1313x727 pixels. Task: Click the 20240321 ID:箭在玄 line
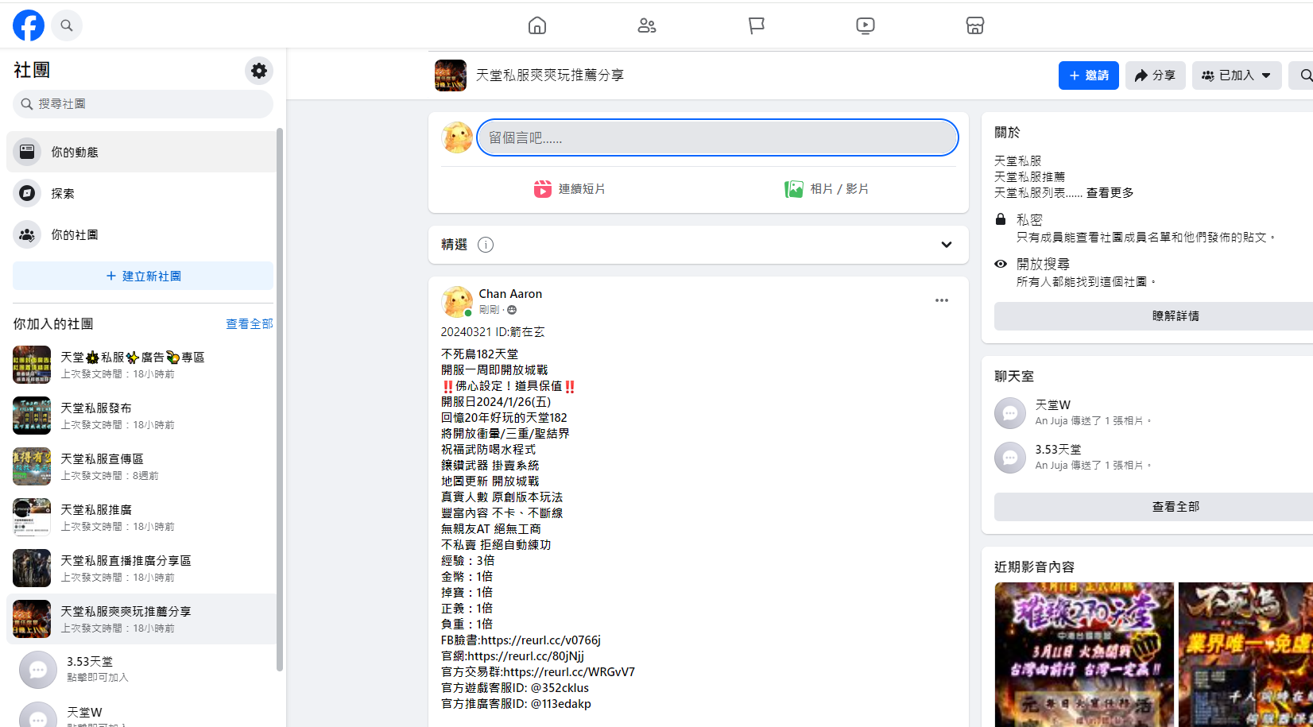point(493,332)
